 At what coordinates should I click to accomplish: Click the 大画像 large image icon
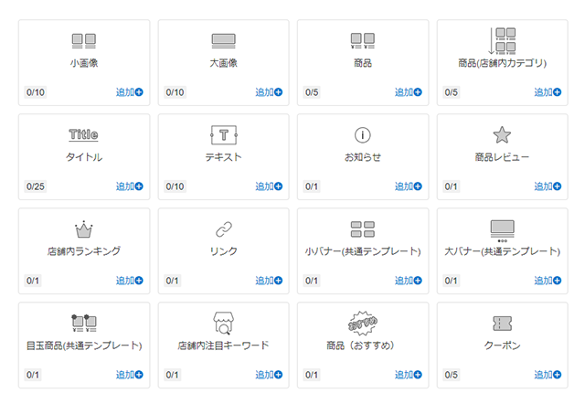pyautogui.click(x=224, y=41)
